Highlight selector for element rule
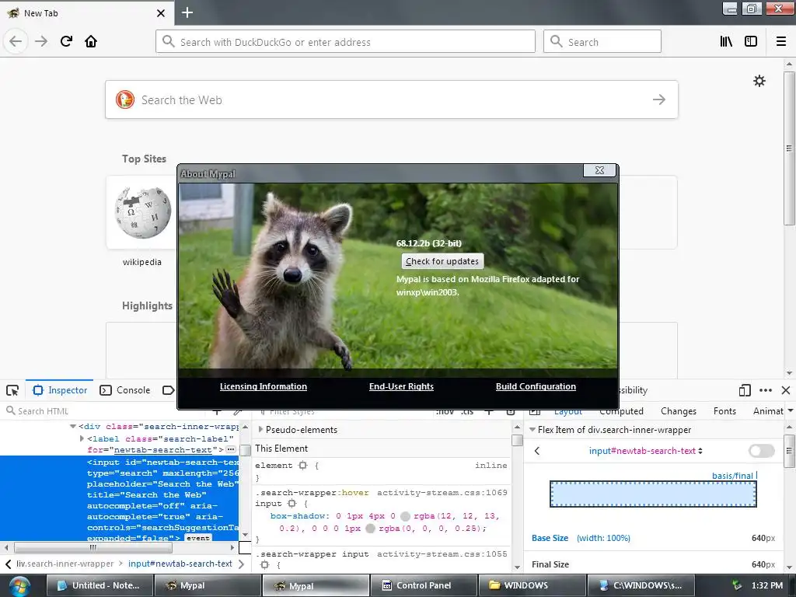Screen dimensions: 796x597 (303, 465)
